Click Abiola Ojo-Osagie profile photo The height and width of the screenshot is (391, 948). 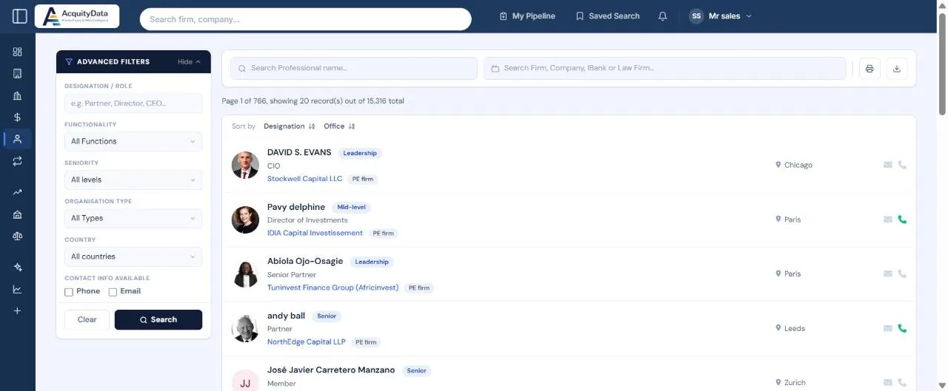pos(245,274)
